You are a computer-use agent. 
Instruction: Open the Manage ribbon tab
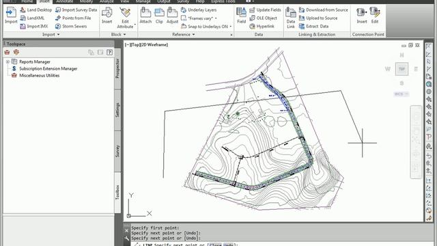click(143, 1)
